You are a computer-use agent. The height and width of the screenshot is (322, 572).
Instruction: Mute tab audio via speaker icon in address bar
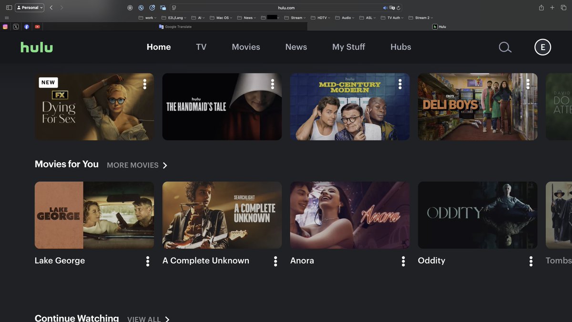click(x=385, y=8)
